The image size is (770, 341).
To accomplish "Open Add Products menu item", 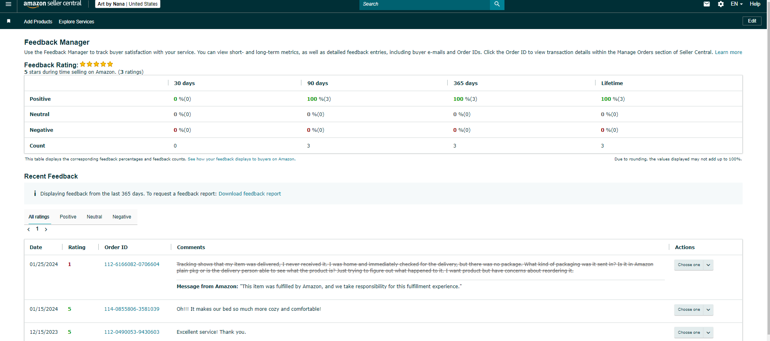I will (x=38, y=22).
